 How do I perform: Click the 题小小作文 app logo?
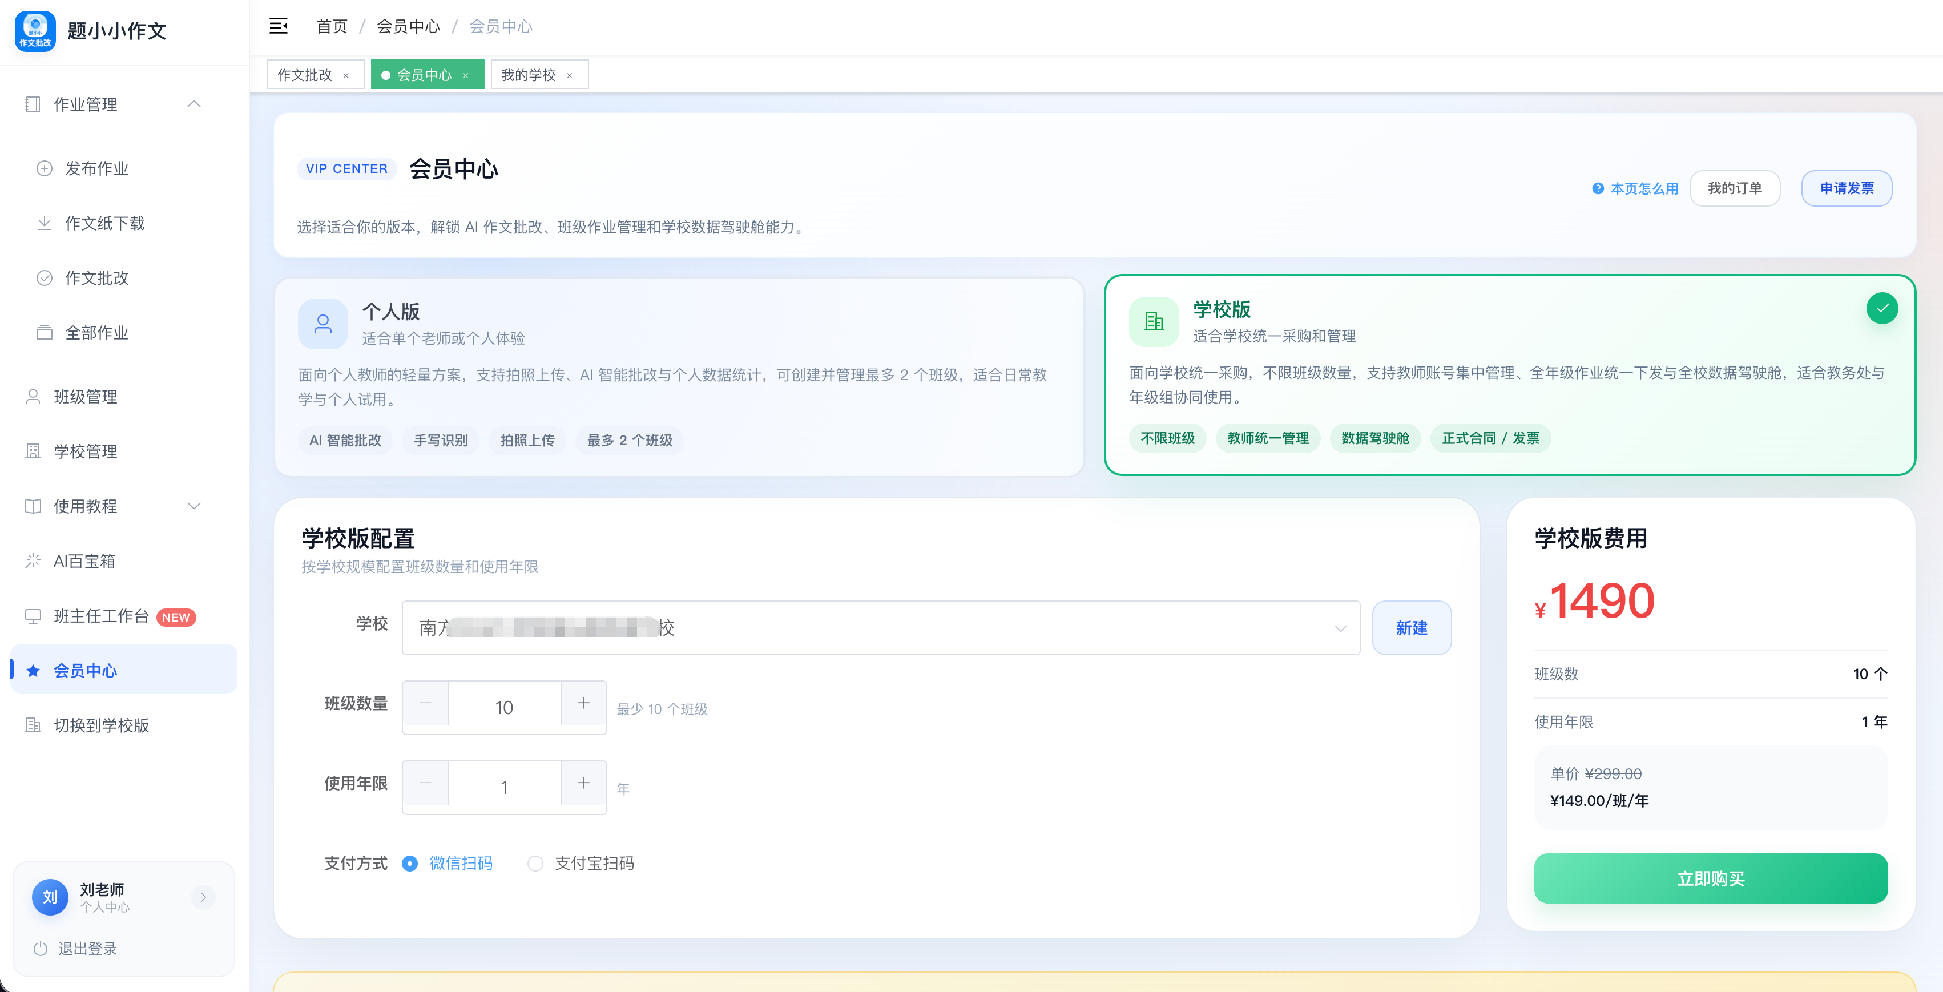[35, 30]
